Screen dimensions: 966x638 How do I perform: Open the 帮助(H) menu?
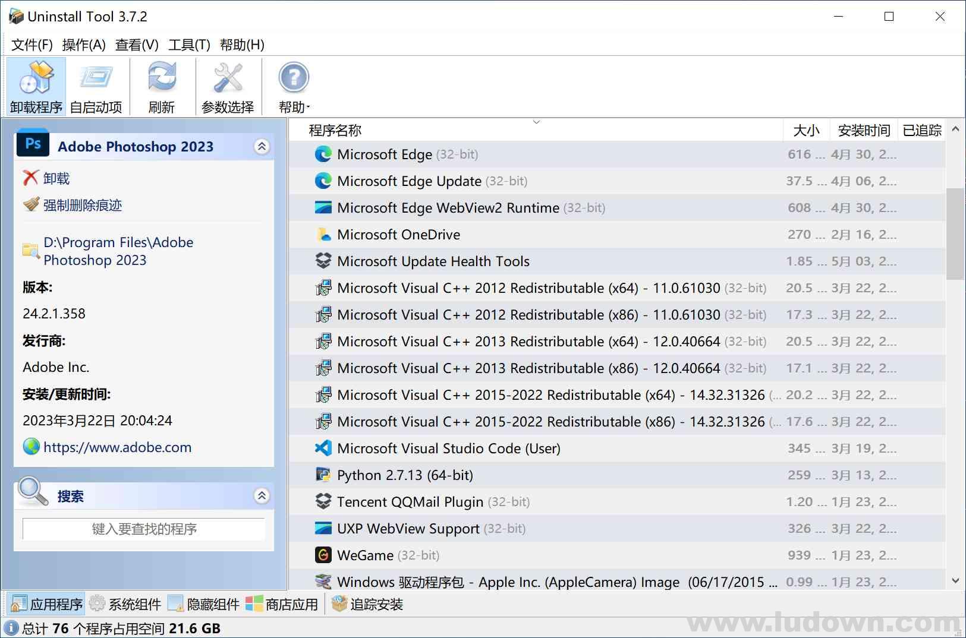point(242,45)
